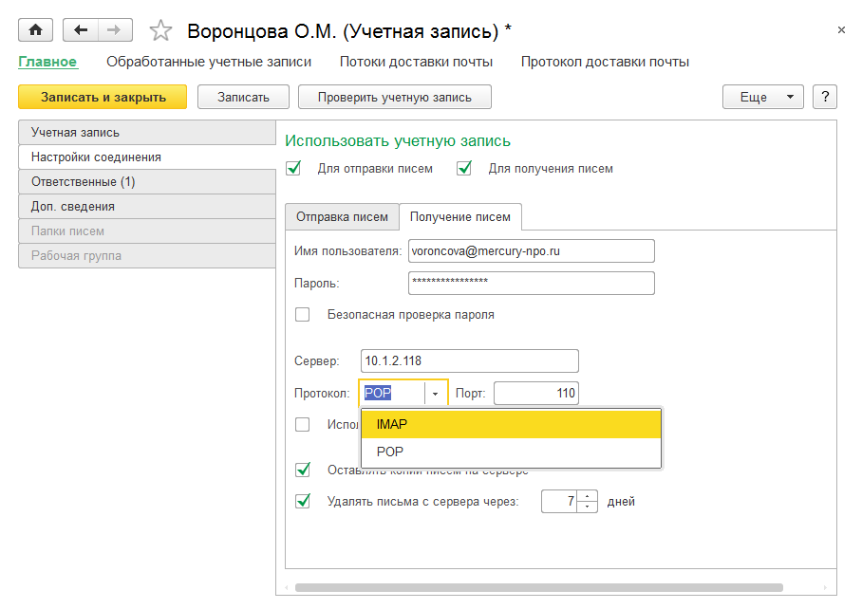Click "Записать и закрыть" button
The width and height of the screenshot is (862, 609).
(x=103, y=97)
